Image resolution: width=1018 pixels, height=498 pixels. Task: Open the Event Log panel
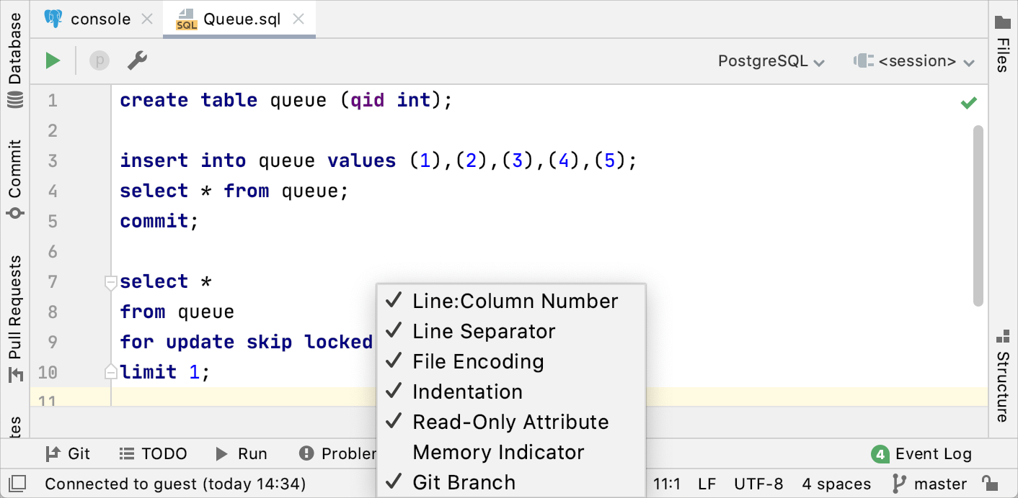point(923,454)
